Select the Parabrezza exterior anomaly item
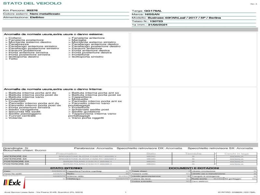Viewport: 260px width, 195px height. (17, 44)
